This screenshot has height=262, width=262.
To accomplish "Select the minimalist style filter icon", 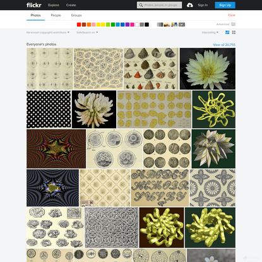I will tap(174, 25).
